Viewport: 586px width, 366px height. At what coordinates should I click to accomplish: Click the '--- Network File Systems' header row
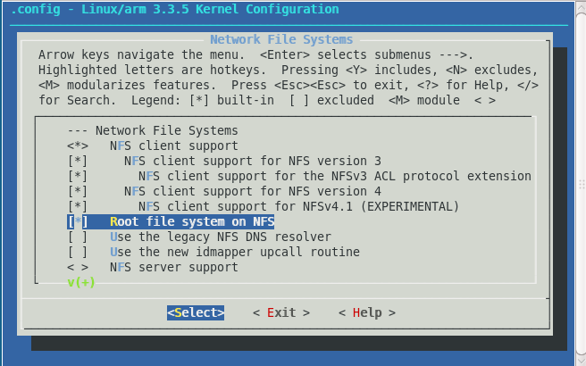click(x=153, y=130)
